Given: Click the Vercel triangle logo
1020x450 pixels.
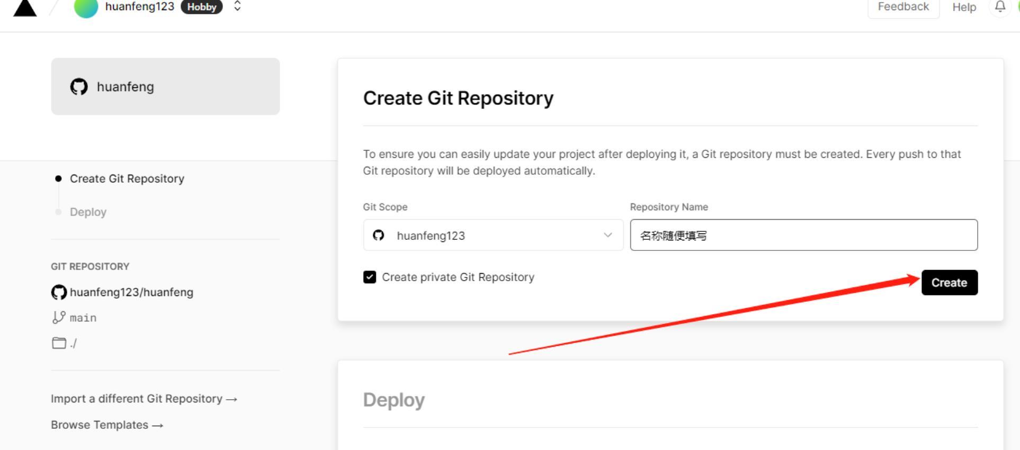Looking at the screenshot, I should click(25, 7).
